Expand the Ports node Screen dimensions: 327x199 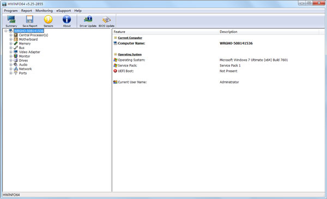coord(11,73)
